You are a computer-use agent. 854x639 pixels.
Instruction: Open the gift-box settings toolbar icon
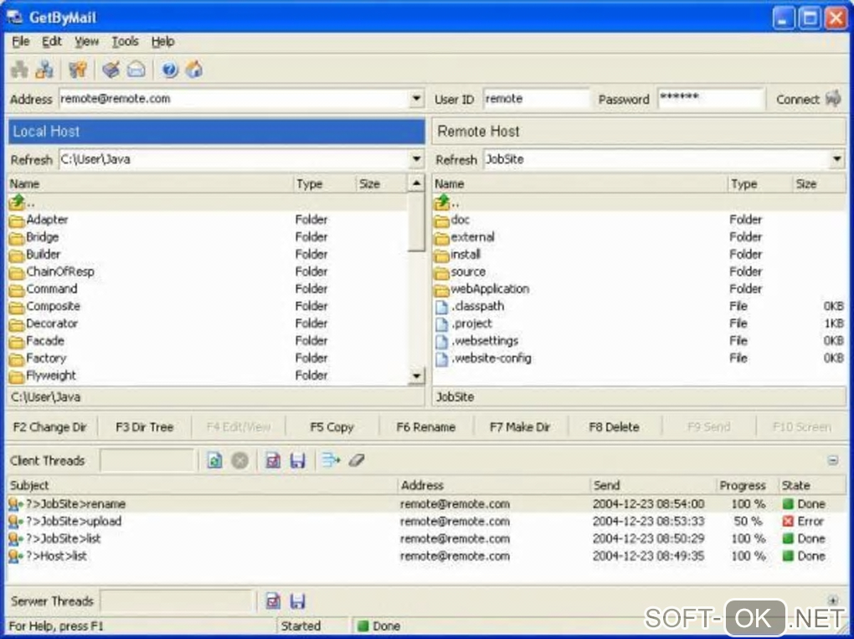pyautogui.click(x=78, y=70)
